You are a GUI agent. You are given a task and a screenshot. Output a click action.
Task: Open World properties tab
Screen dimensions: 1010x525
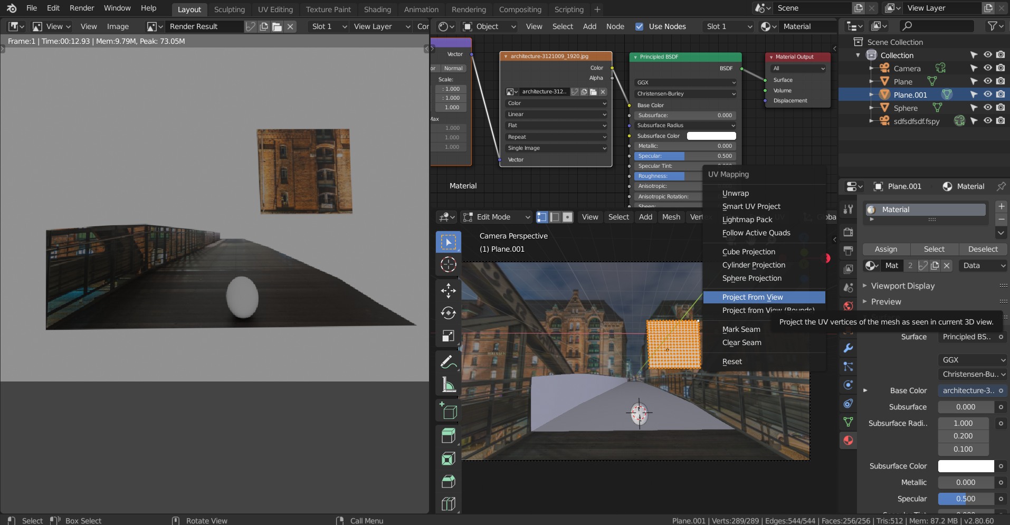point(848,306)
